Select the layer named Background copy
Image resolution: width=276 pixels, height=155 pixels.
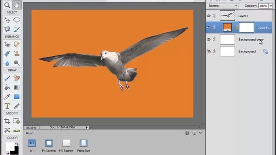point(251,40)
